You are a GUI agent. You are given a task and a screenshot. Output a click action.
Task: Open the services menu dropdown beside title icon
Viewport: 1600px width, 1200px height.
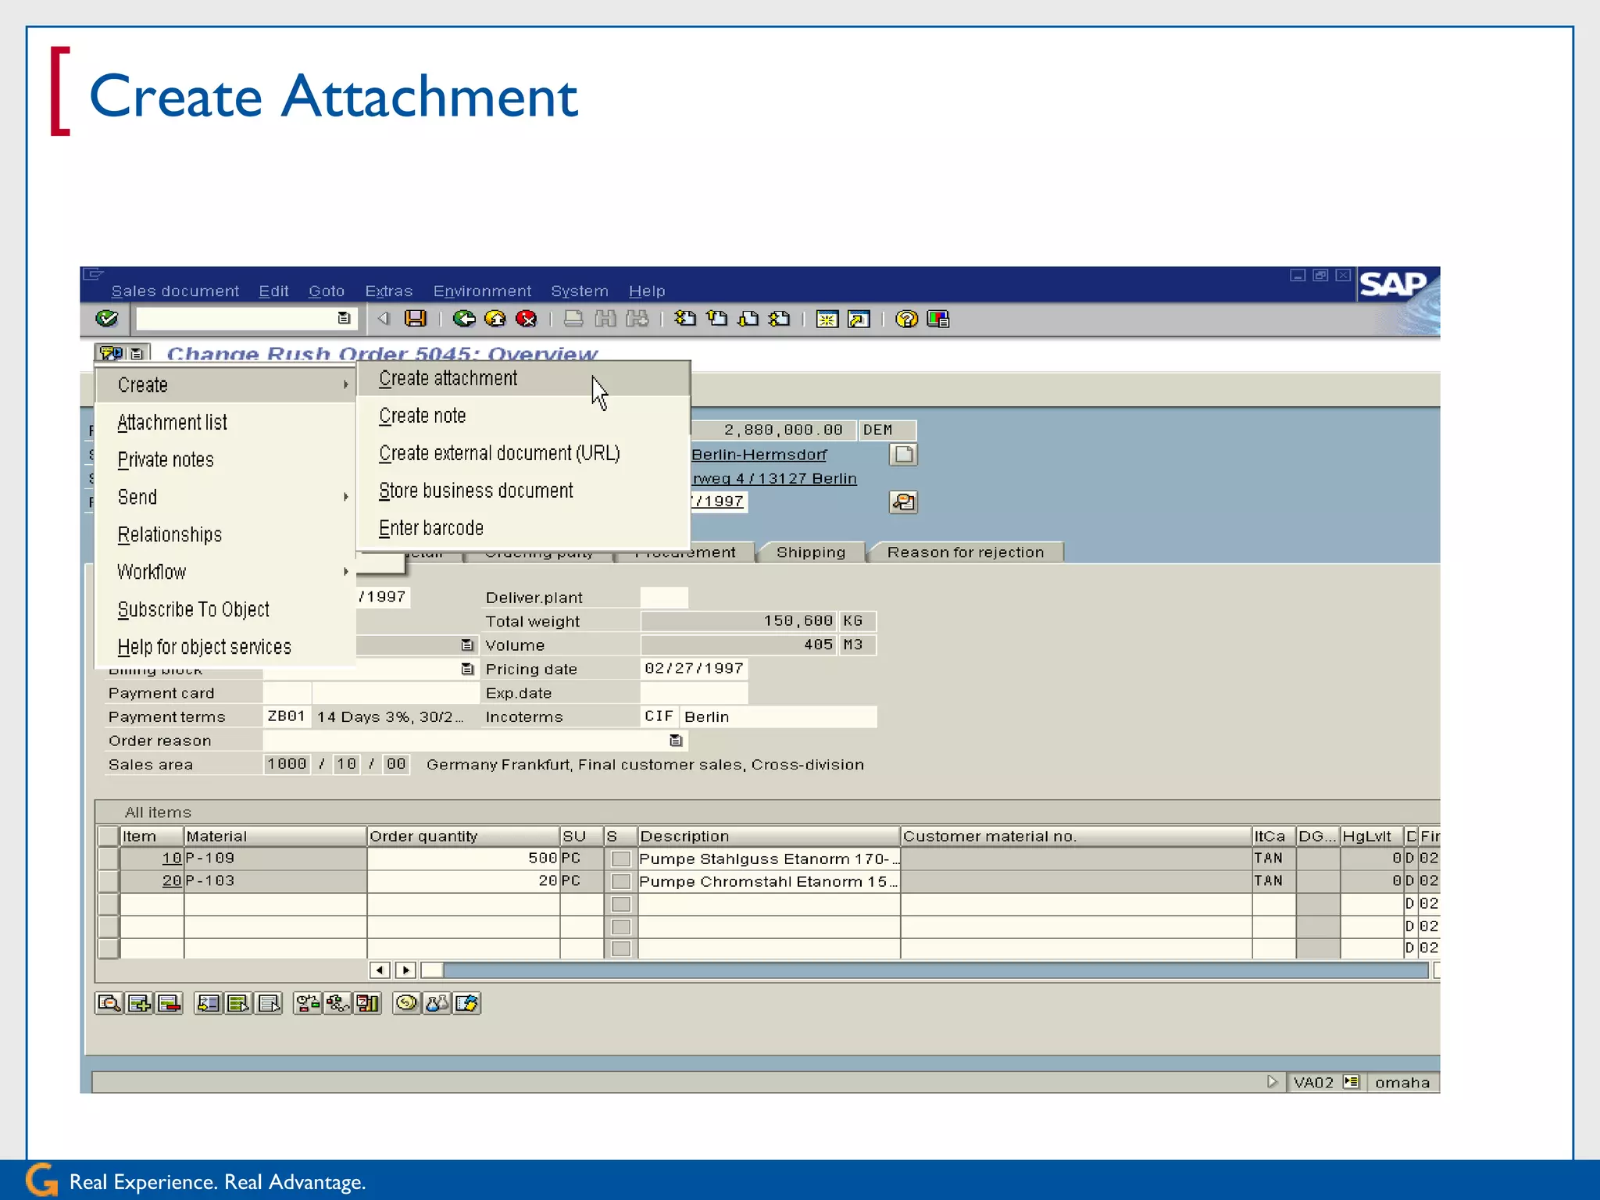click(x=137, y=354)
